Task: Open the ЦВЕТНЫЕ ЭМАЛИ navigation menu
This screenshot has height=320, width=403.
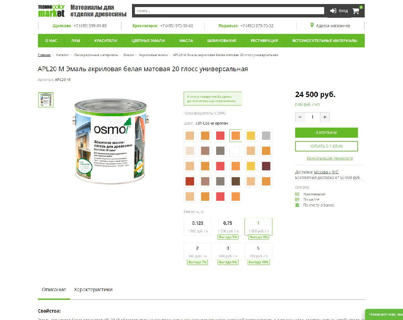Action: click(148, 41)
